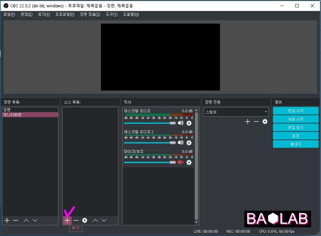The width and height of the screenshot is (321, 236).
Task: Select the 장면 scene in list
Action: coord(30,110)
